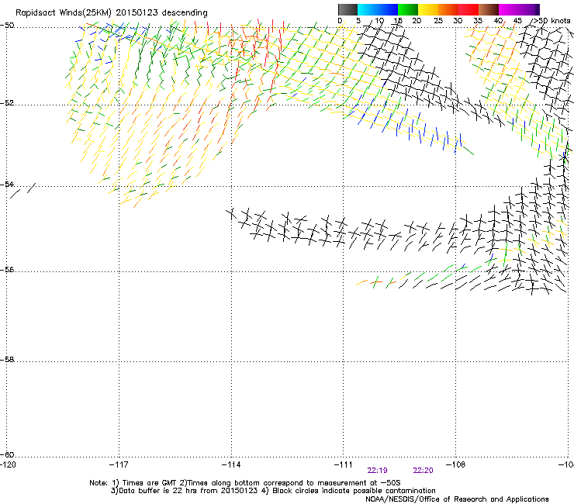Click the green 15-20 knots legend segment
Viewport: 574px width, 504px height.
[x=408, y=9]
